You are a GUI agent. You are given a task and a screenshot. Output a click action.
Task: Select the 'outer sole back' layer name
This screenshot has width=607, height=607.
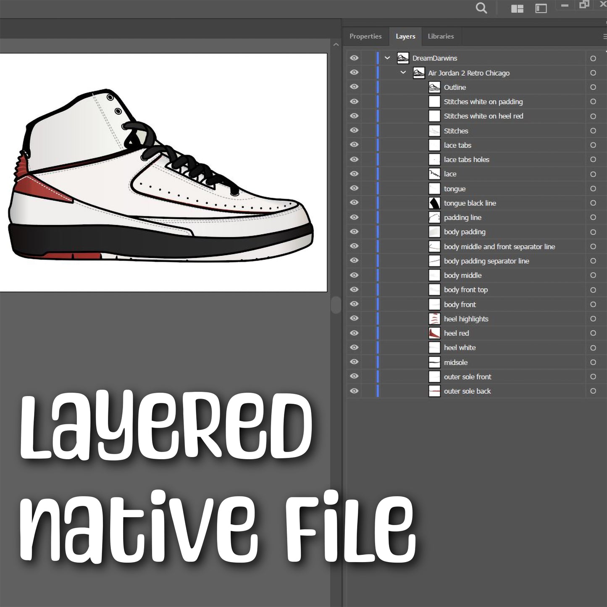pyautogui.click(x=467, y=391)
